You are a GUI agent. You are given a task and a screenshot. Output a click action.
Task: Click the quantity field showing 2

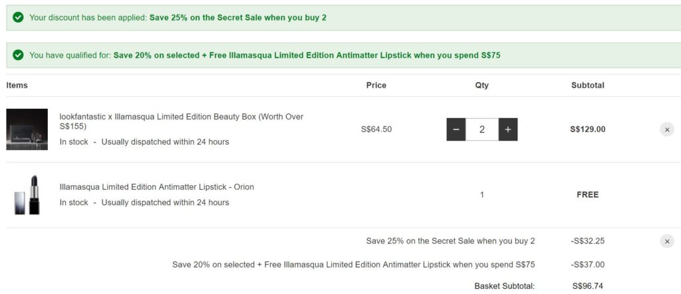pos(481,129)
